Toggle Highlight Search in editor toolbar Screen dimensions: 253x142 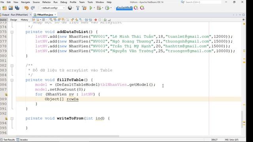pos(63,20)
